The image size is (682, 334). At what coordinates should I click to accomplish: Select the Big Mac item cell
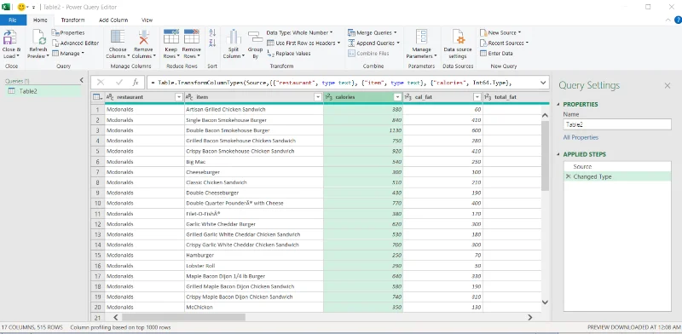254,161
